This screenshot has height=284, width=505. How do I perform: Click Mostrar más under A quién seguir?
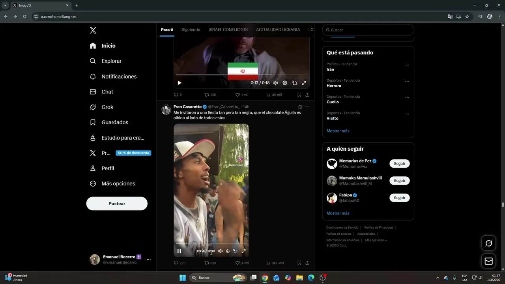click(x=338, y=213)
